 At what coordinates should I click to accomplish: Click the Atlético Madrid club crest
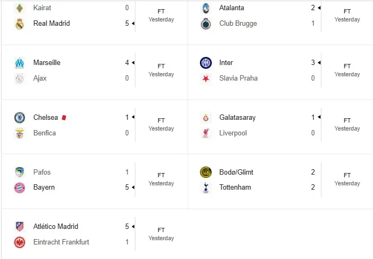pos(20,227)
